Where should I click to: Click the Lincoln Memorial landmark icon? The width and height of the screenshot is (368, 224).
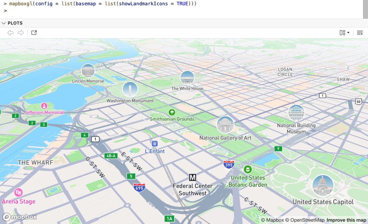point(88,70)
